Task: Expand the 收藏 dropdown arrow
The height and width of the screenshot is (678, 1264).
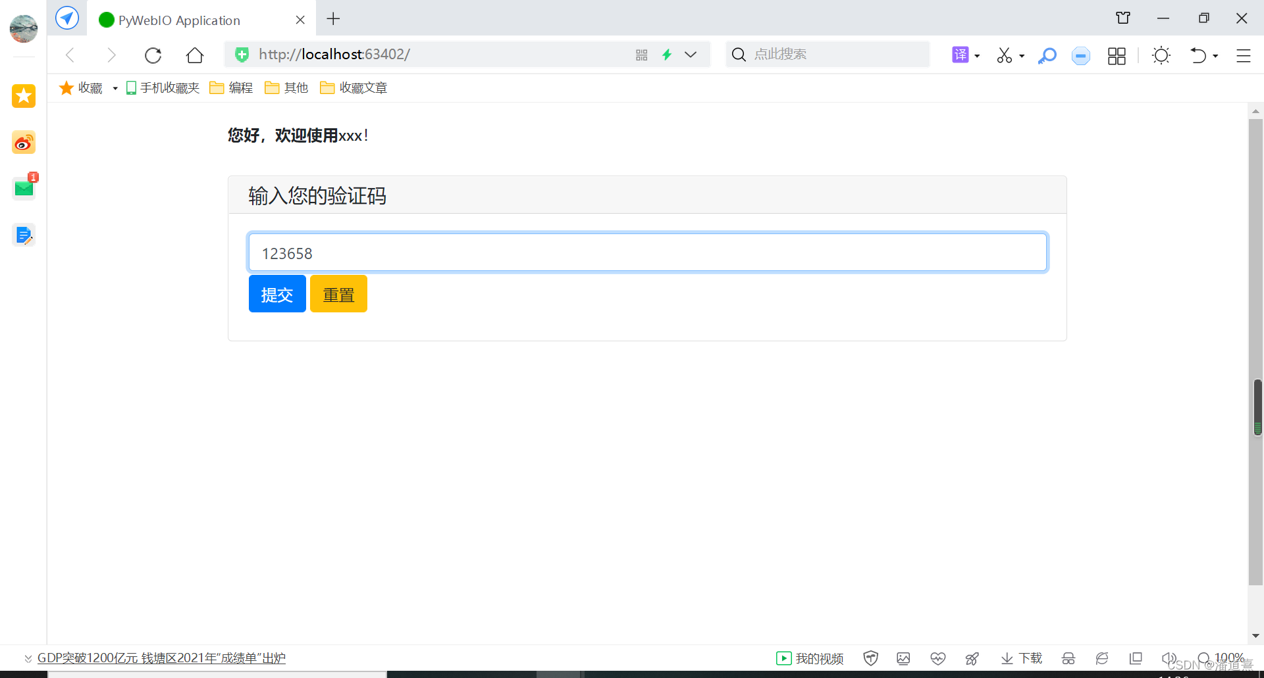Action: [x=115, y=88]
